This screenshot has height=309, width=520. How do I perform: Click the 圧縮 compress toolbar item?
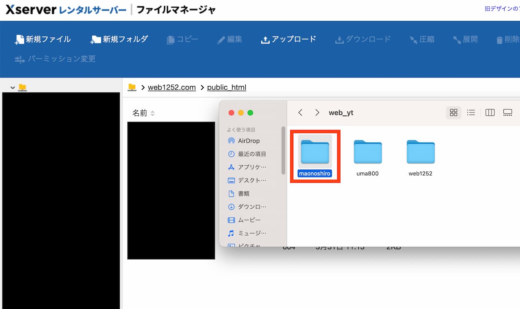pyautogui.click(x=422, y=39)
